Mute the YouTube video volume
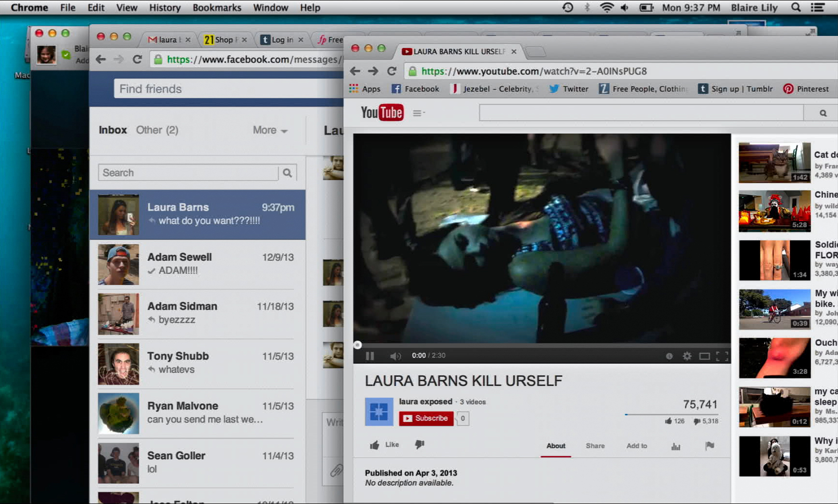838x504 pixels. pos(395,356)
